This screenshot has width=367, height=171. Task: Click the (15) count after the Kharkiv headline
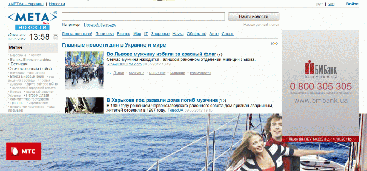pyautogui.click(x=222, y=101)
